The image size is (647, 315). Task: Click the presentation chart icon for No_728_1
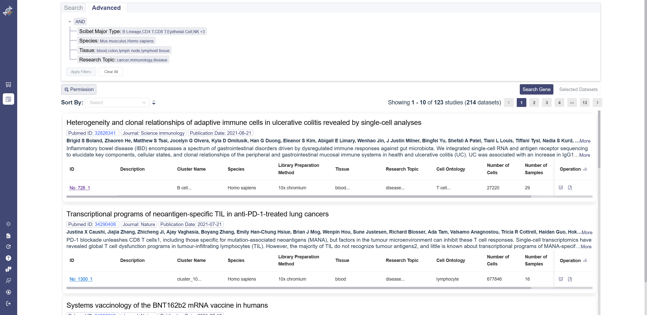(561, 188)
